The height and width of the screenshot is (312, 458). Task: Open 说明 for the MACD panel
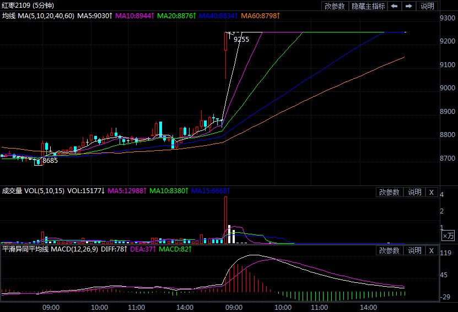tap(414, 250)
